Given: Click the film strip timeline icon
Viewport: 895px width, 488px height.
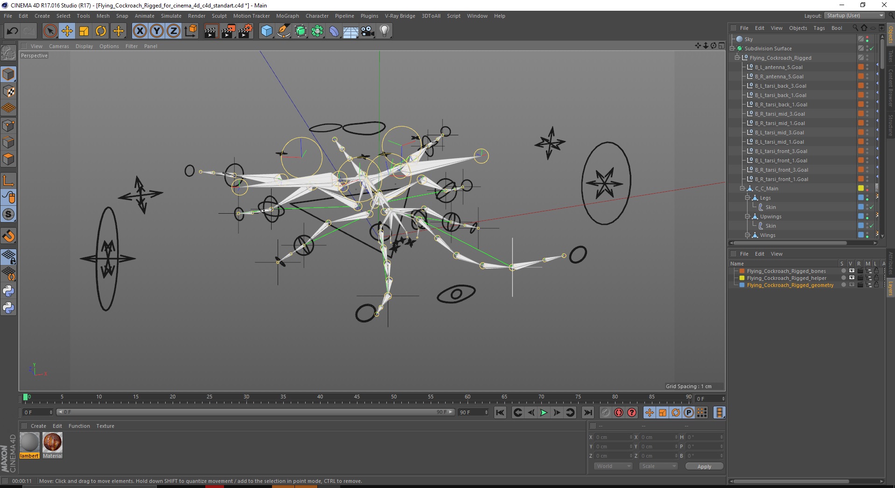Looking at the screenshot, I should click(x=720, y=412).
